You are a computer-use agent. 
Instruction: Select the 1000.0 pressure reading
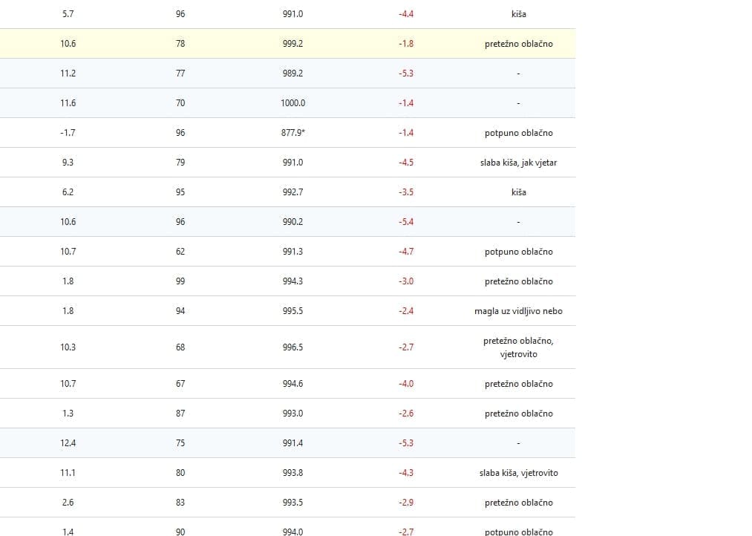(292, 103)
